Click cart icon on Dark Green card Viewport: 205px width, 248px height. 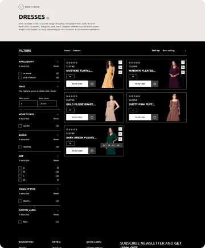tap(92, 151)
